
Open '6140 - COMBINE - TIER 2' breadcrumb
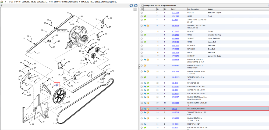tap(32, 2)
